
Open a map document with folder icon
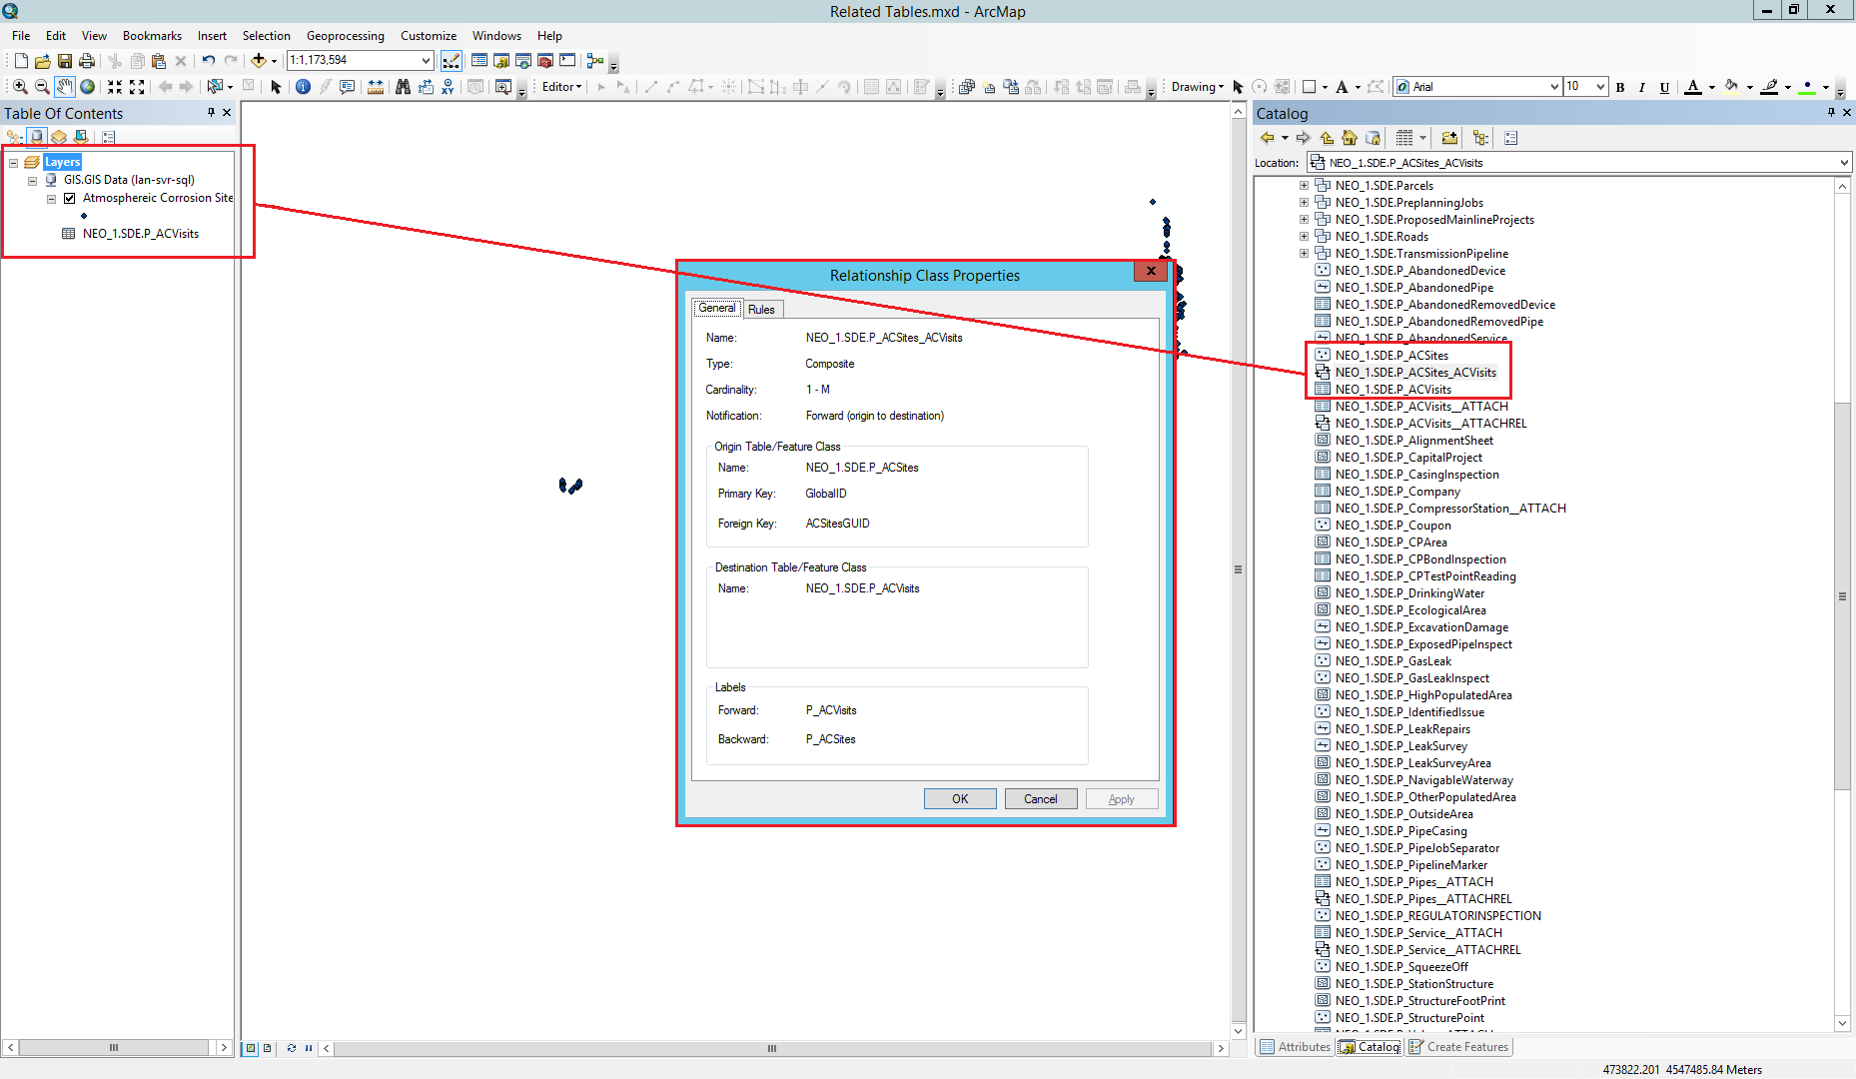(x=43, y=61)
